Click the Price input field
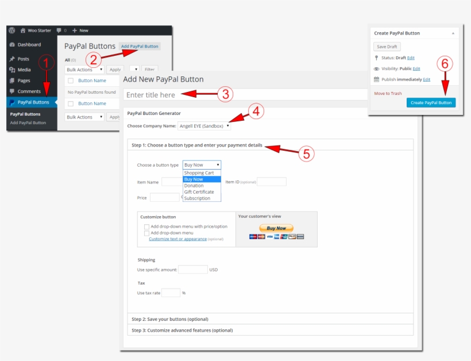The width and height of the screenshot is (471, 361). tap(165, 198)
